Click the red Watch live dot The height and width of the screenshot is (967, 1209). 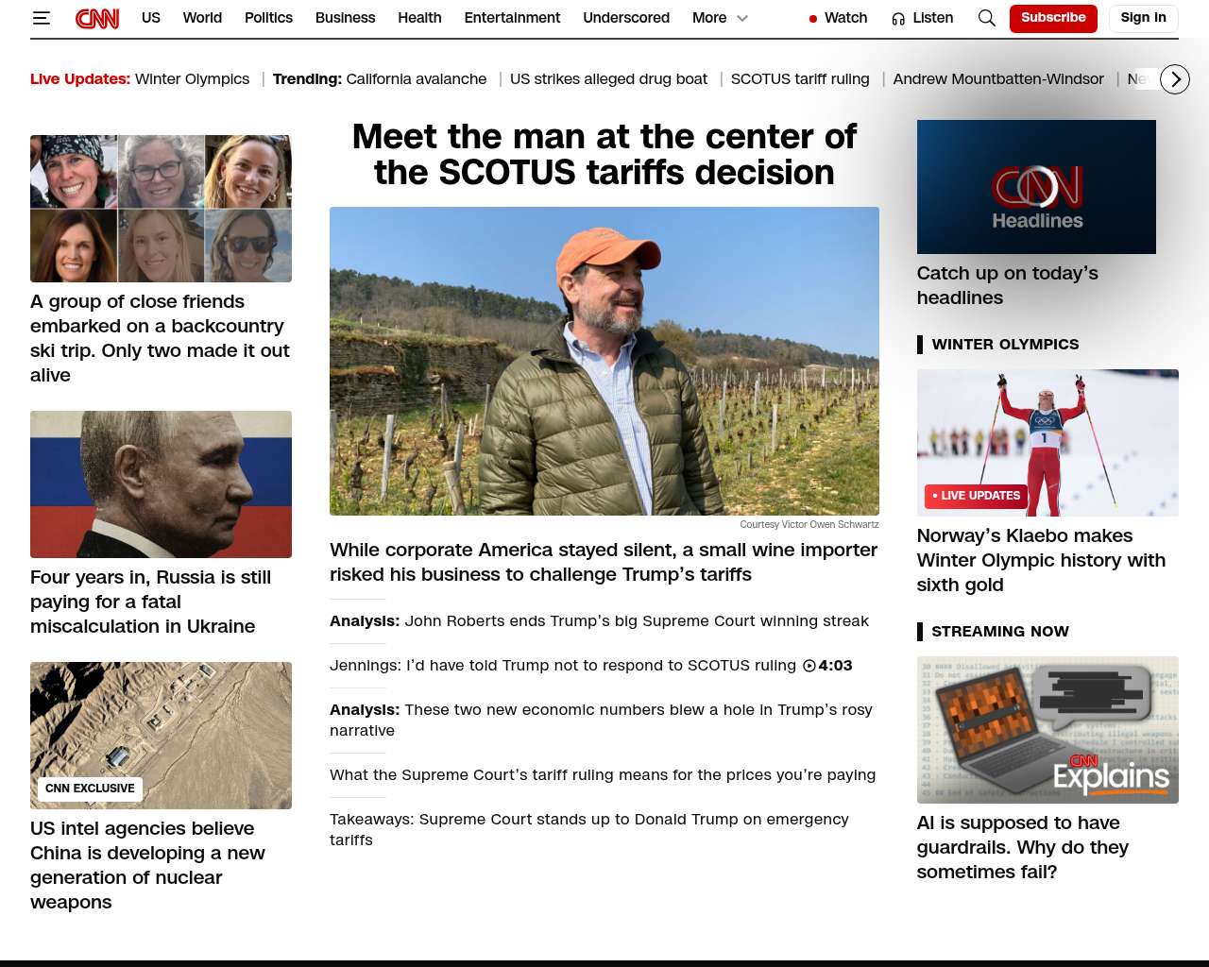click(812, 19)
